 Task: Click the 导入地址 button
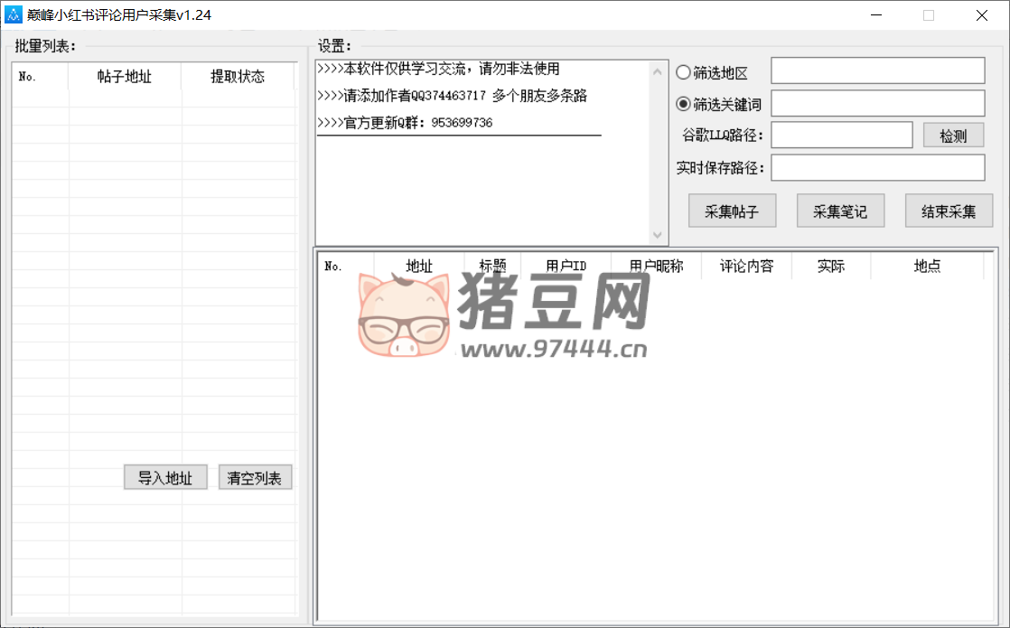pyautogui.click(x=165, y=477)
